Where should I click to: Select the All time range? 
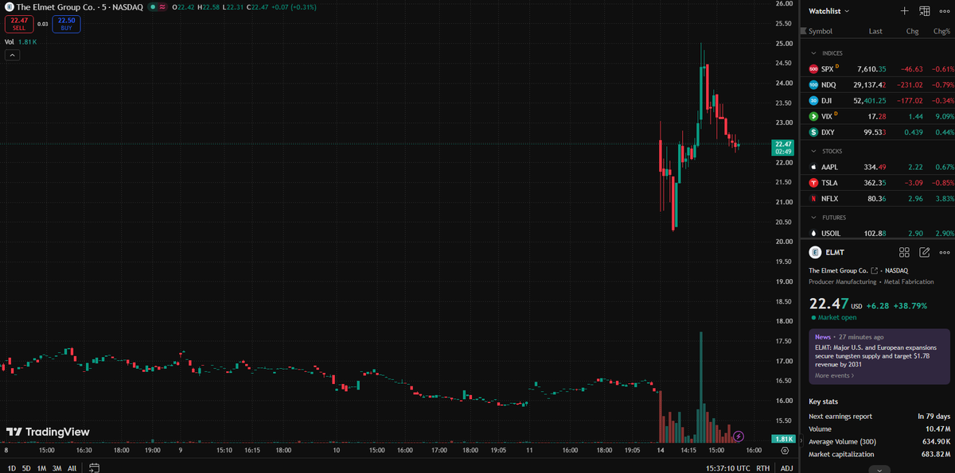coord(72,468)
